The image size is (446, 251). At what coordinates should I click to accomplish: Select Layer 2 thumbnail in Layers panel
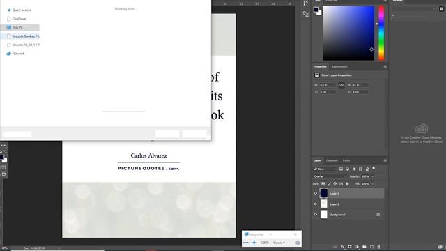(x=323, y=193)
